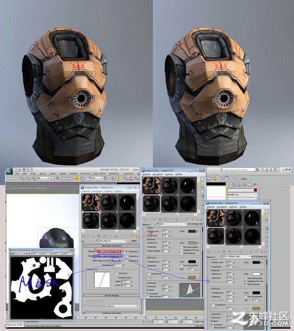The height and width of the screenshot is (331, 294).
Task: Click Arch & Design type button in right editor
Action: [260, 256]
